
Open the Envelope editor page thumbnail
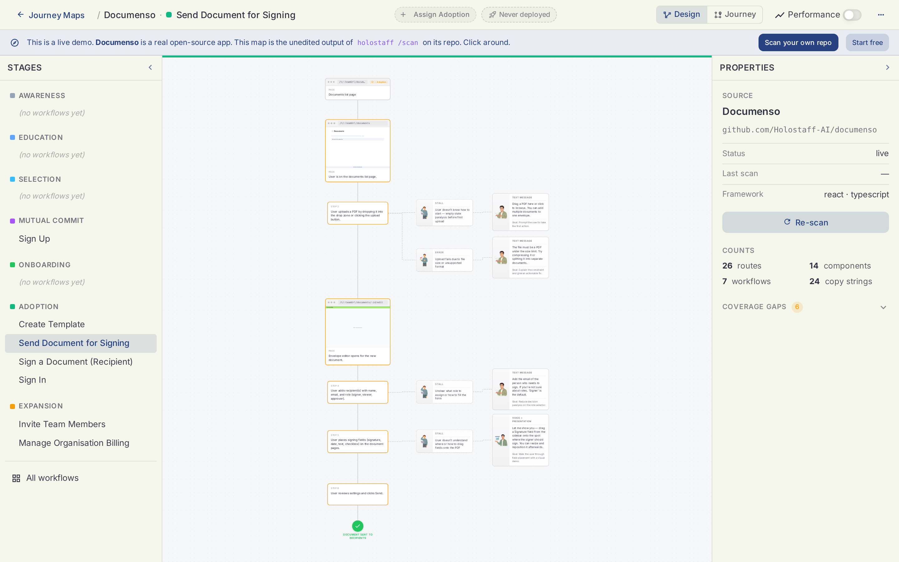(x=357, y=332)
